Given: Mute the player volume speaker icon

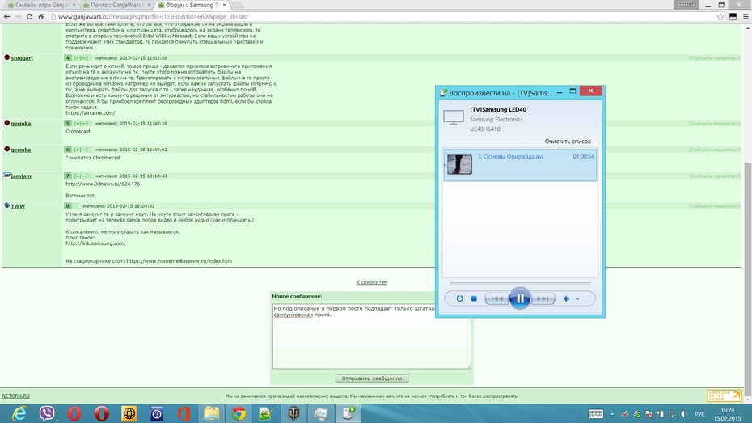Looking at the screenshot, I should 566,298.
